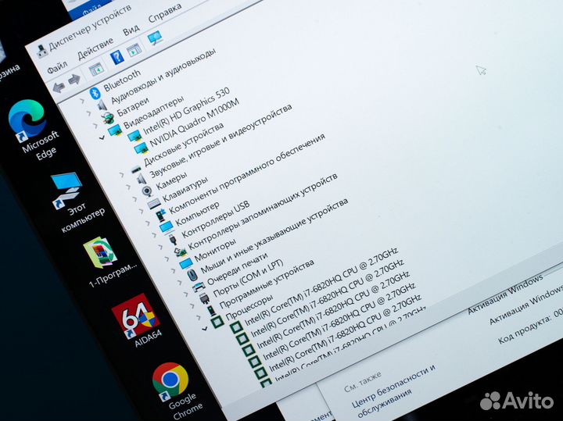Image resolution: width=563 pixels, height=421 pixels.
Task: Click the Клавиатуры keyboard icon
Action: [154, 204]
